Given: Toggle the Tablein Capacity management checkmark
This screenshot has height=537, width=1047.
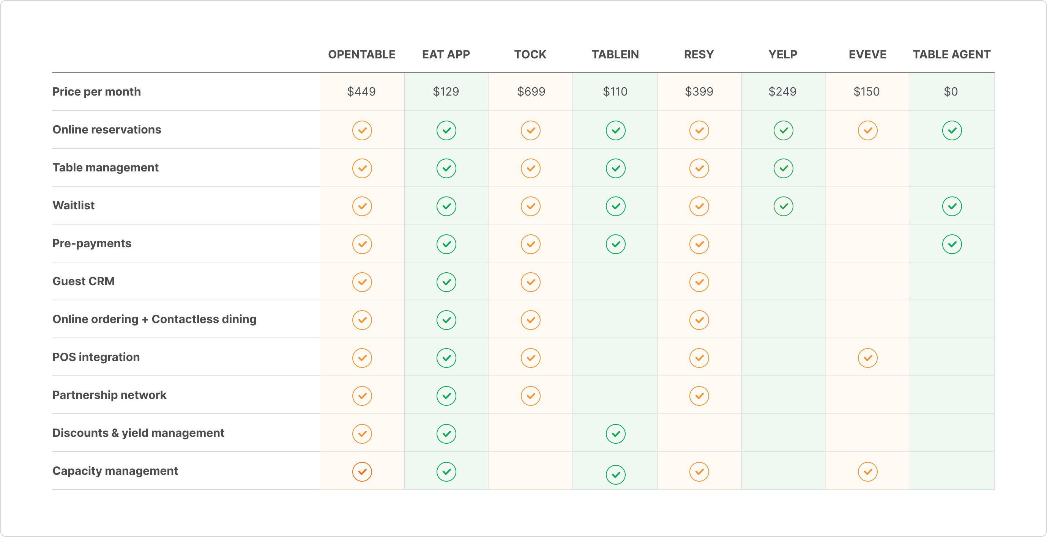Looking at the screenshot, I should [616, 474].
